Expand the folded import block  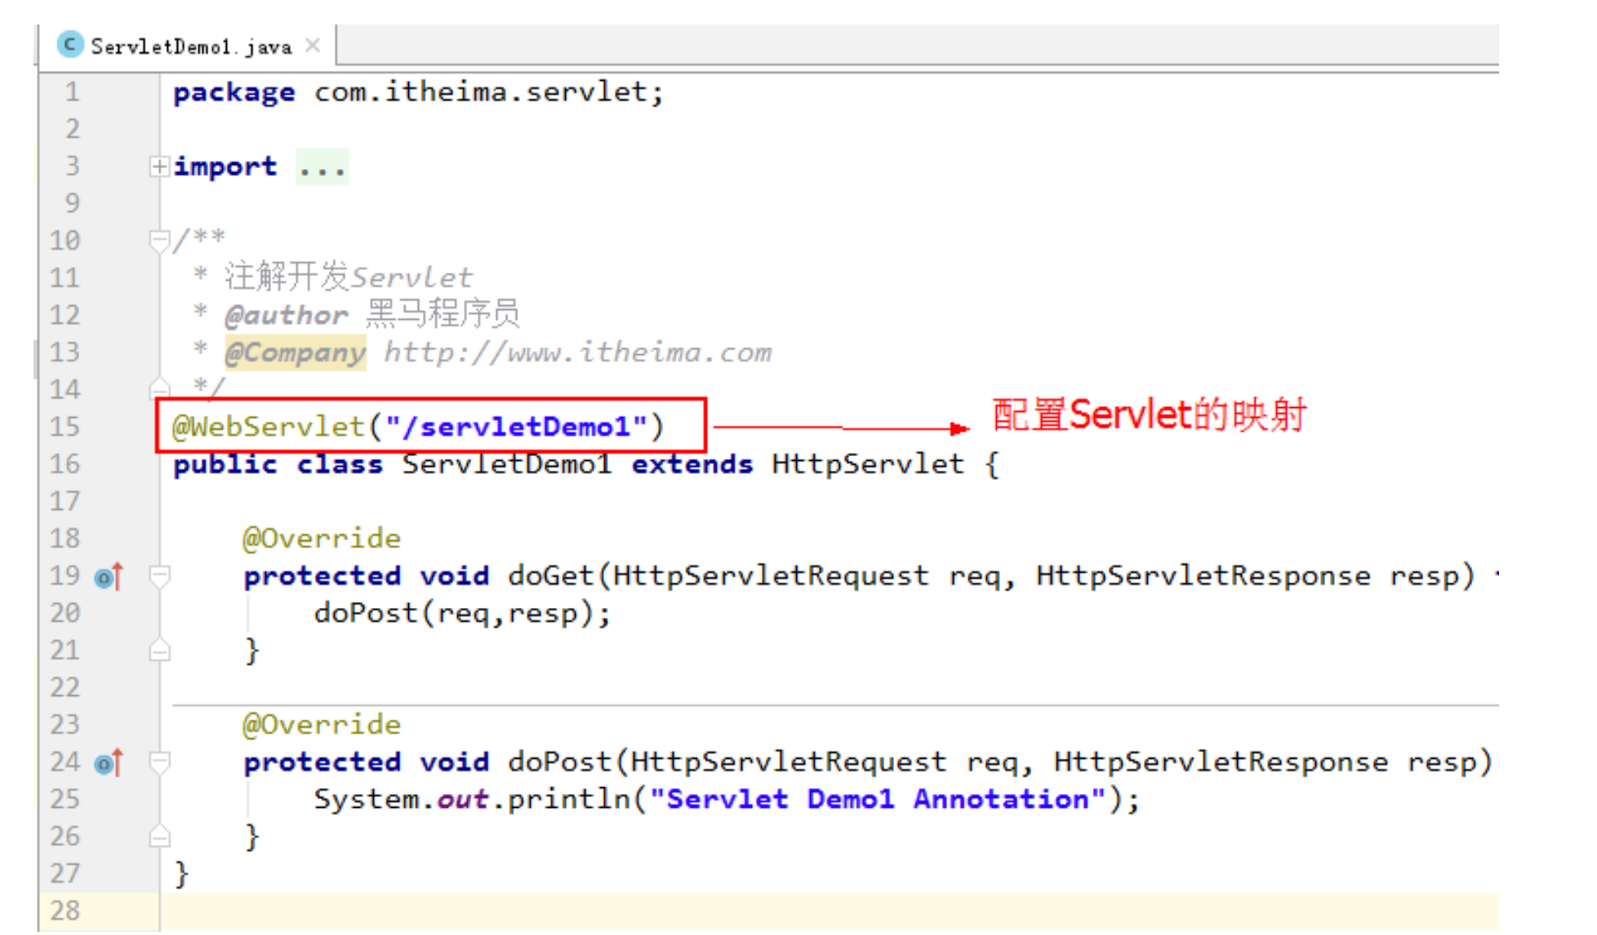159,166
